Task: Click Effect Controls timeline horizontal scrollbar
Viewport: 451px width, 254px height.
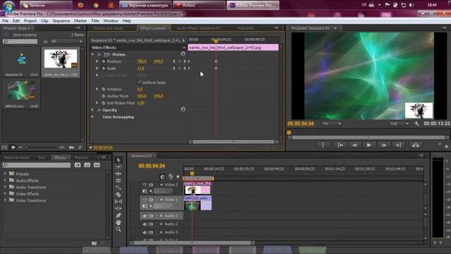Action: pos(233,142)
